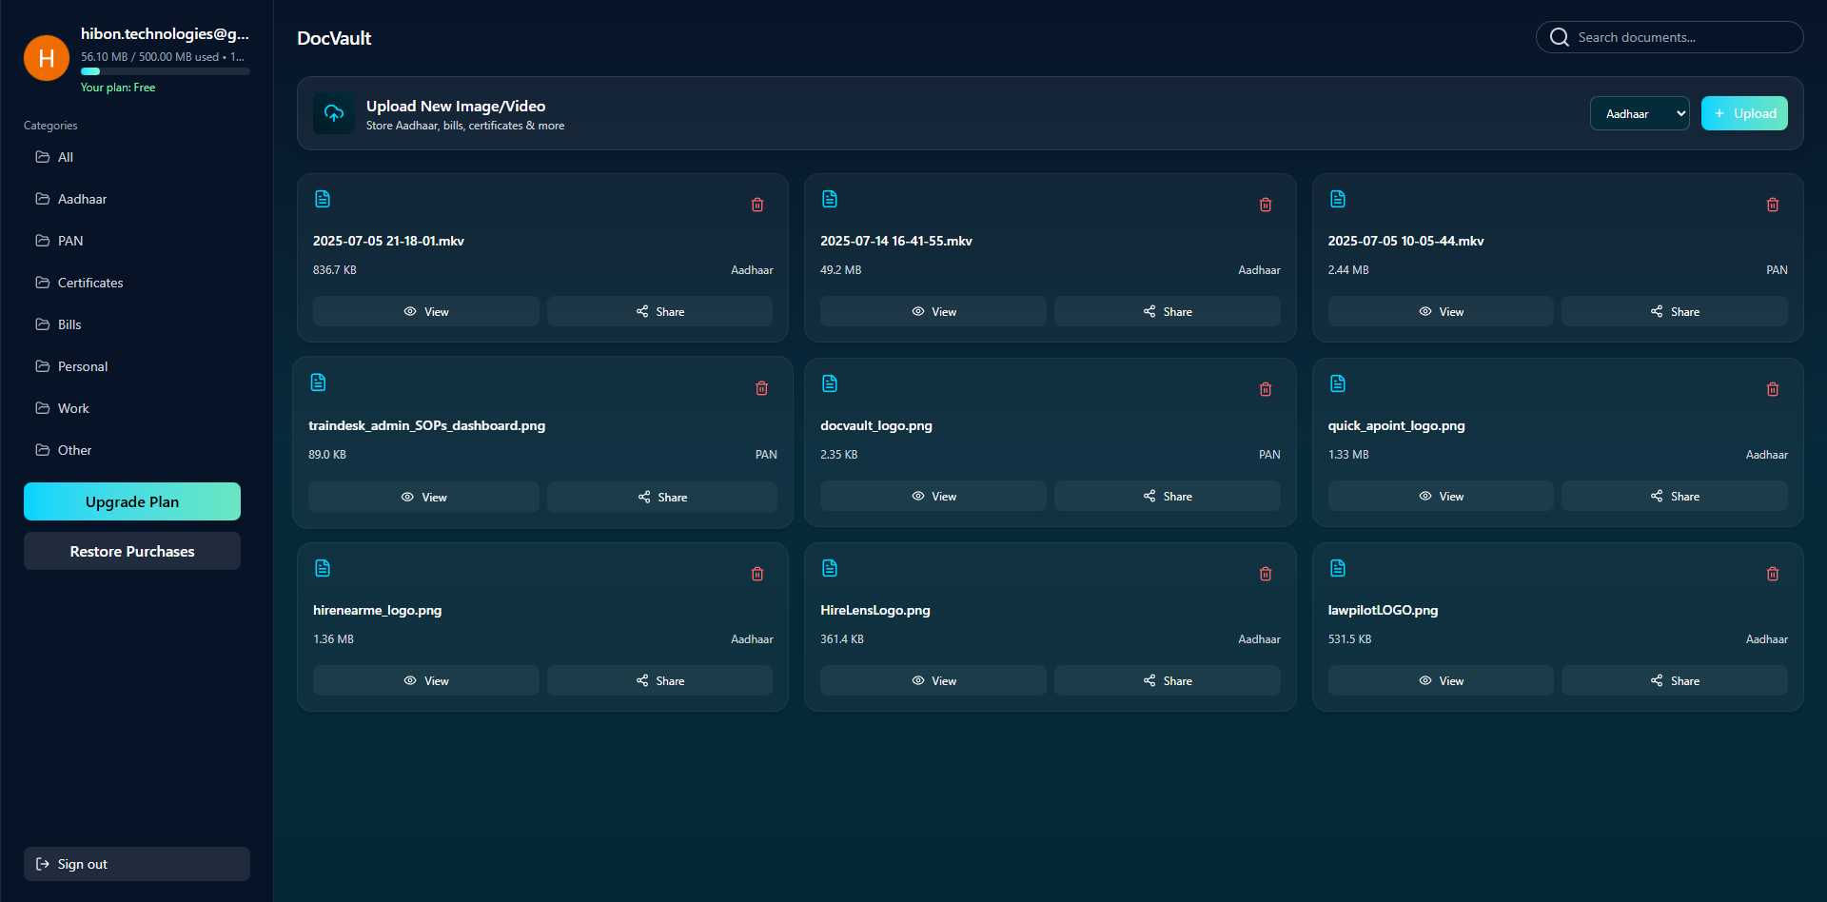Open the Aadhaar category dropdown
This screenshot has height=902, width=1827.
(x=1639, y=113)
